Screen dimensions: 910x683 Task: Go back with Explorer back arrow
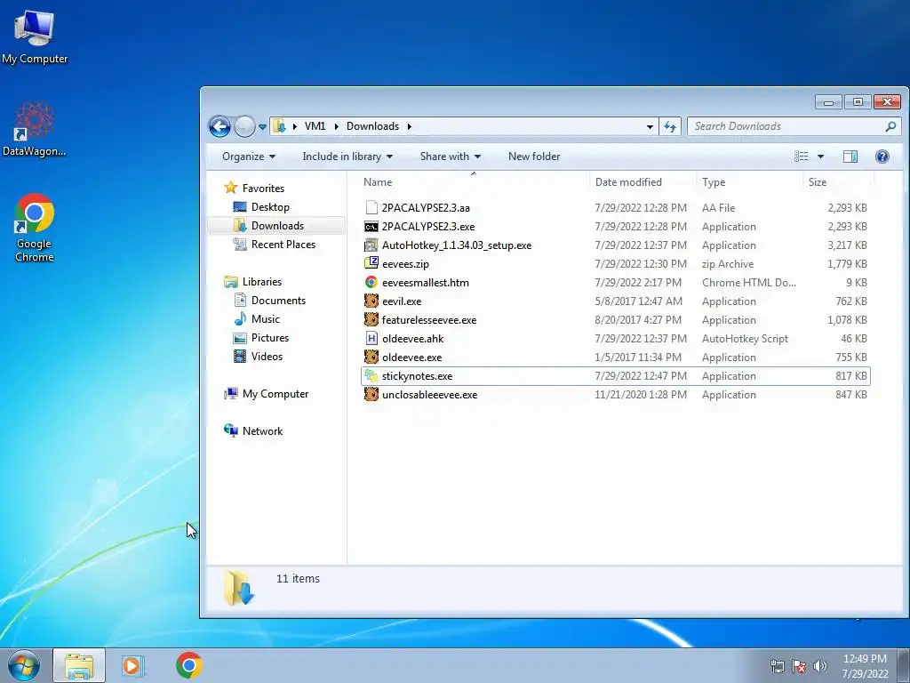point(220,126)
